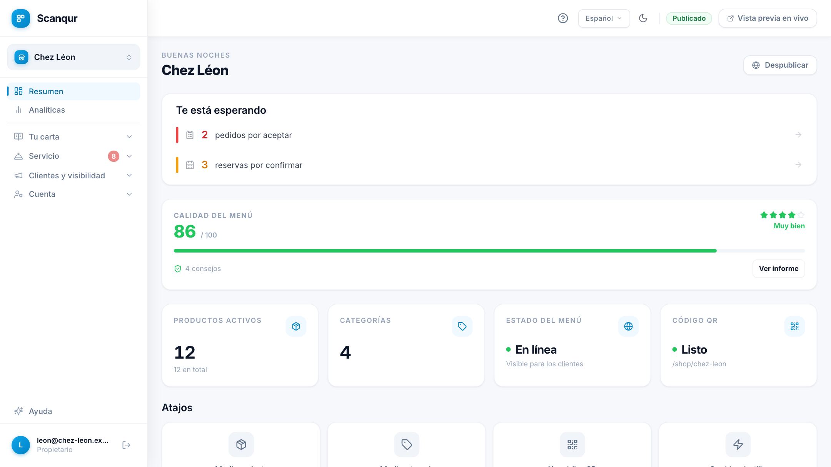The height and width of the screenshot is (467, 831).
Task: Click the QR code shortcut under Atajos
Action: point(572,445)
